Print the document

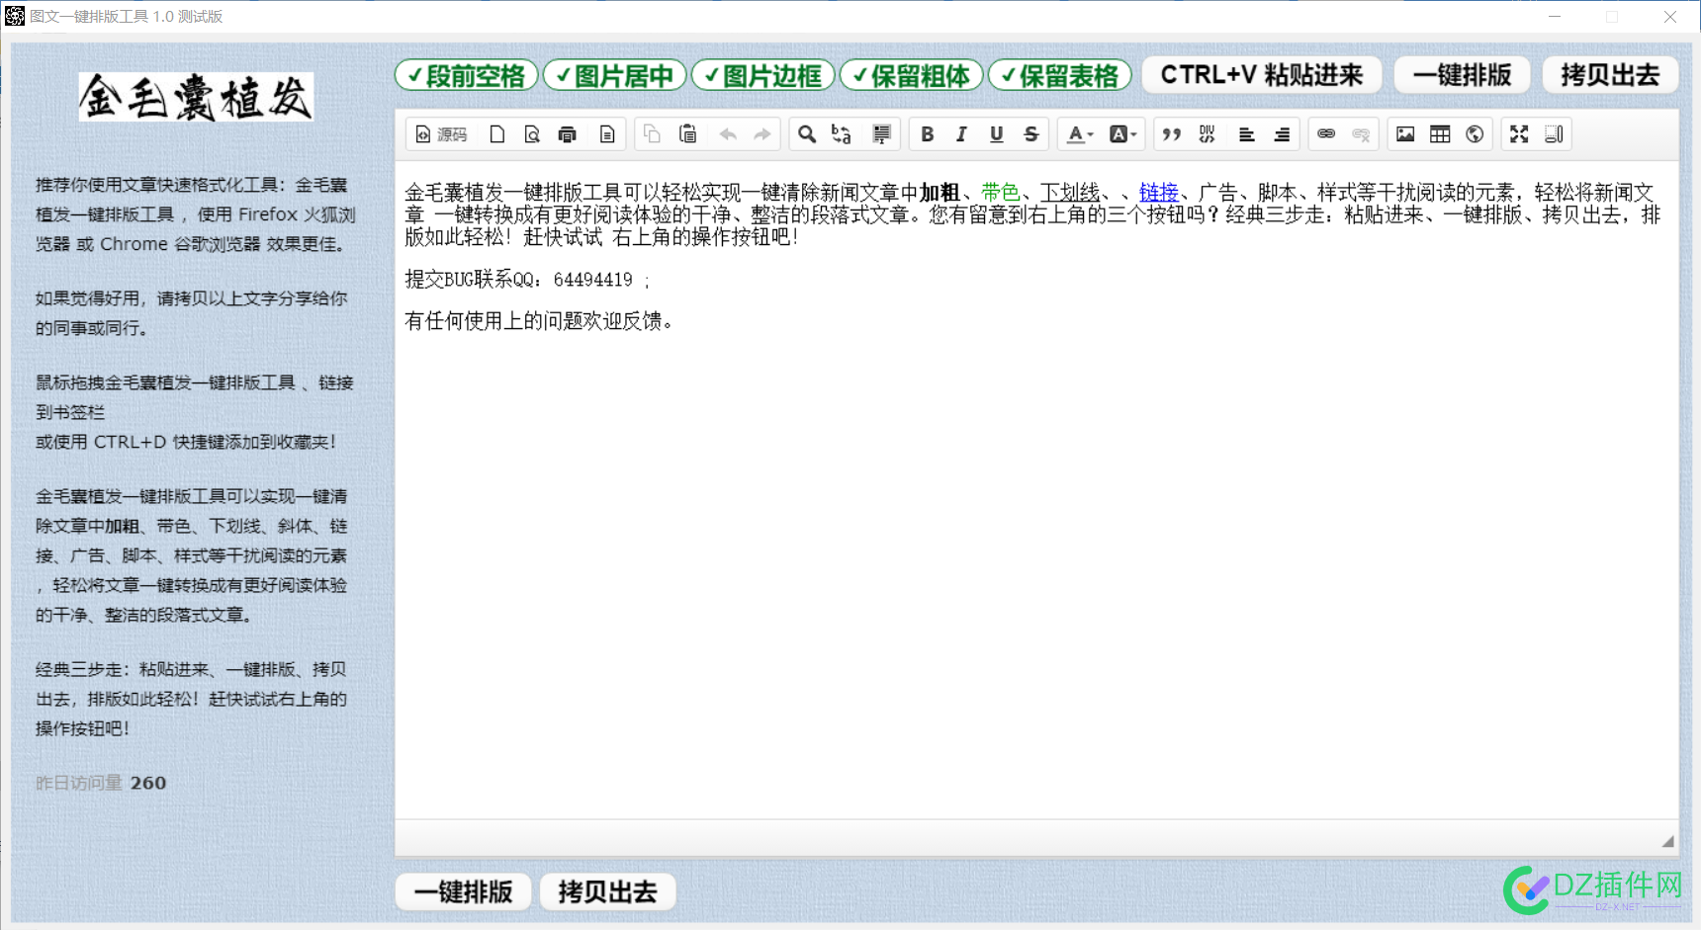(x=568, y=134)
